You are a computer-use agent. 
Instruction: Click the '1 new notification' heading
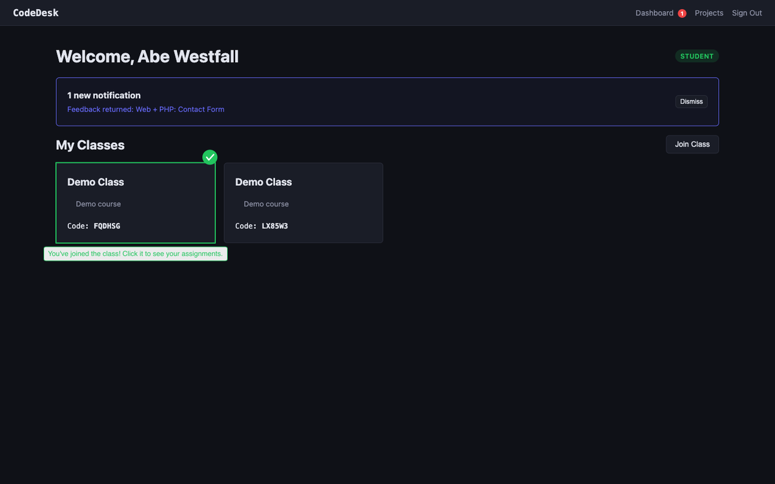[104, 96]
